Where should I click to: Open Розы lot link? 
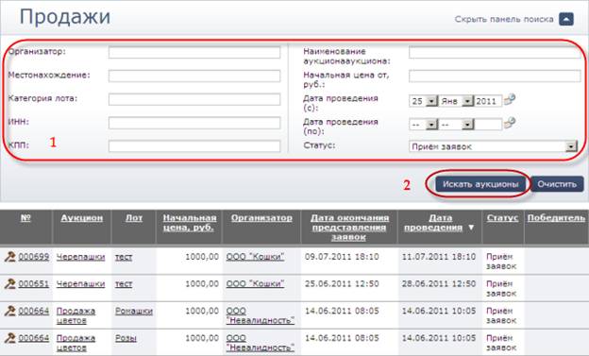(x=126, y=338)
